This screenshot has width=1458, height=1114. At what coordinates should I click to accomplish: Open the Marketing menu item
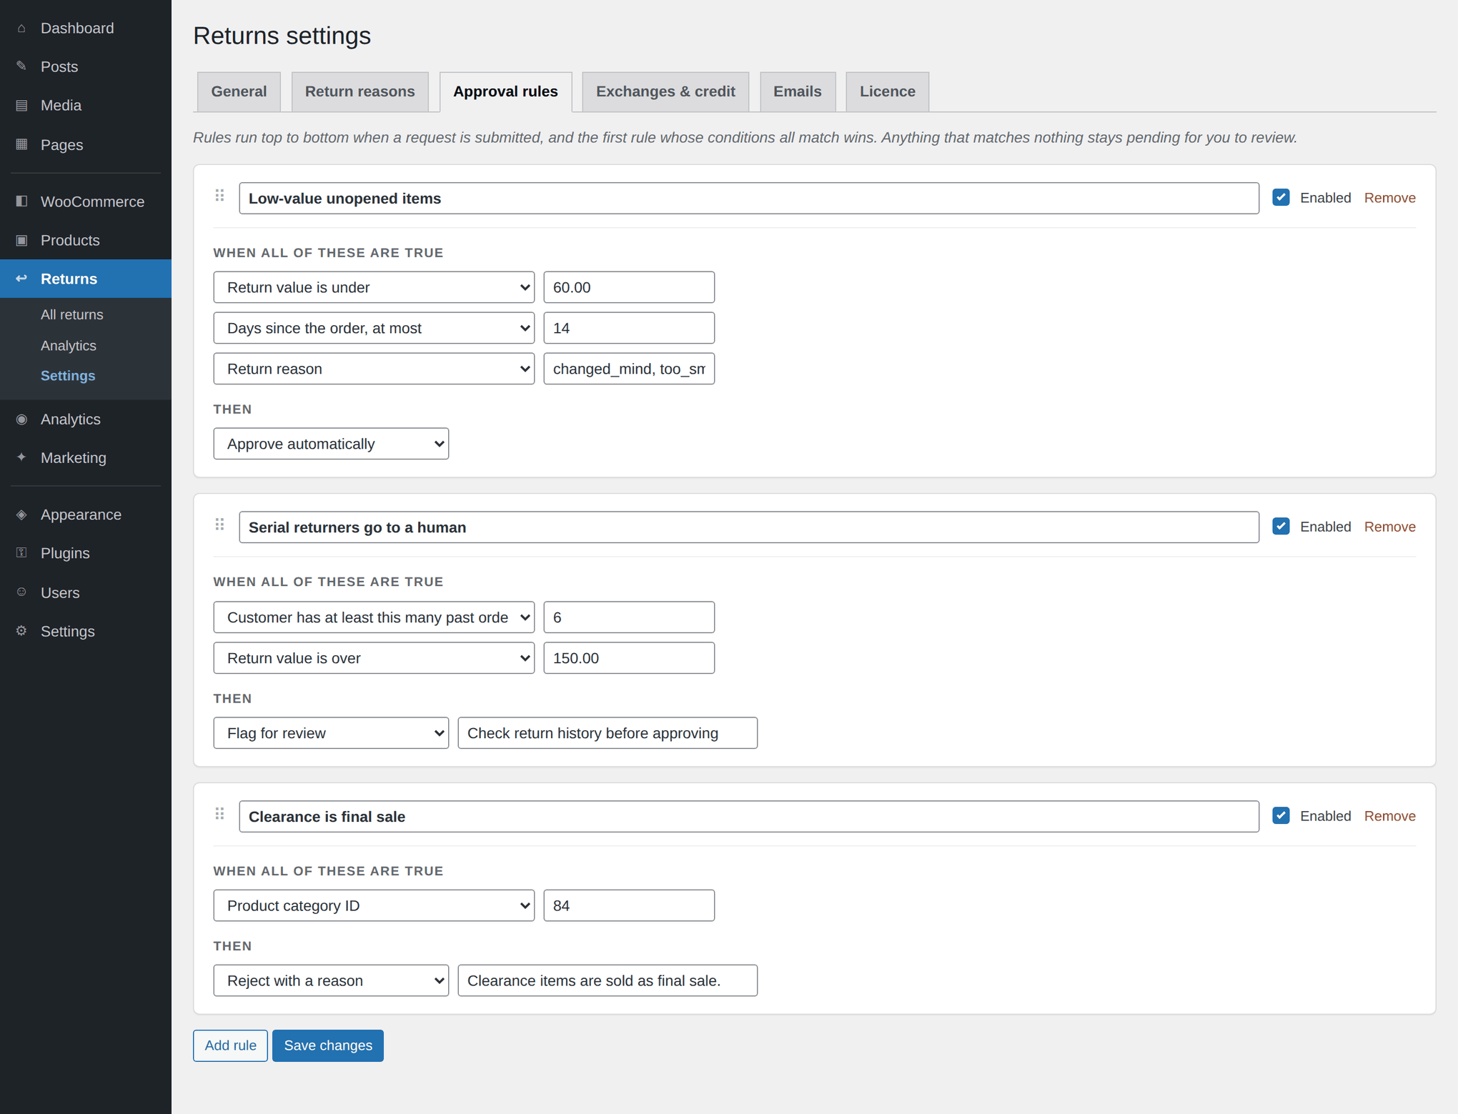(x=86, y=457)
